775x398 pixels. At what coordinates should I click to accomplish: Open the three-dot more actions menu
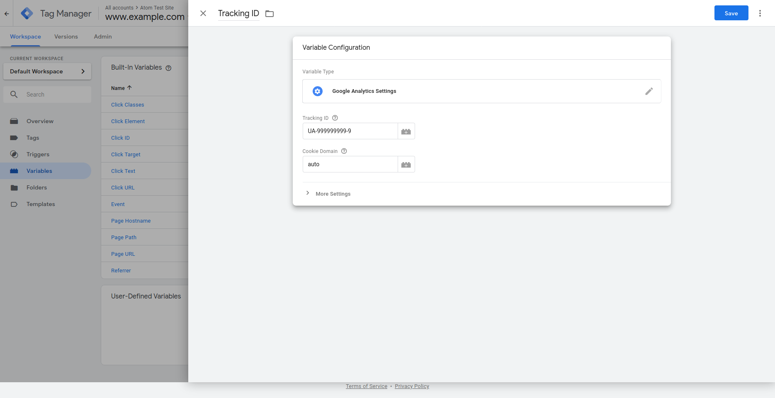(760, 13)
